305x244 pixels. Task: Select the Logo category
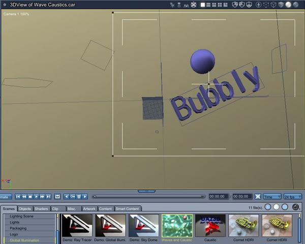point(30,234)
